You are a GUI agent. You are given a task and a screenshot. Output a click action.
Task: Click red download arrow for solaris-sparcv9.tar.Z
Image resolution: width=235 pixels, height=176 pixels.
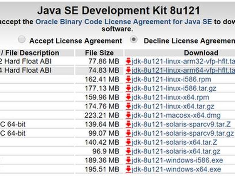128,124
